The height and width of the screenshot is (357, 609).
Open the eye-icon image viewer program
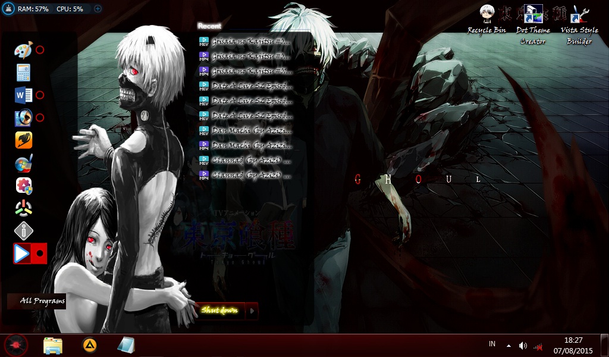23,118
